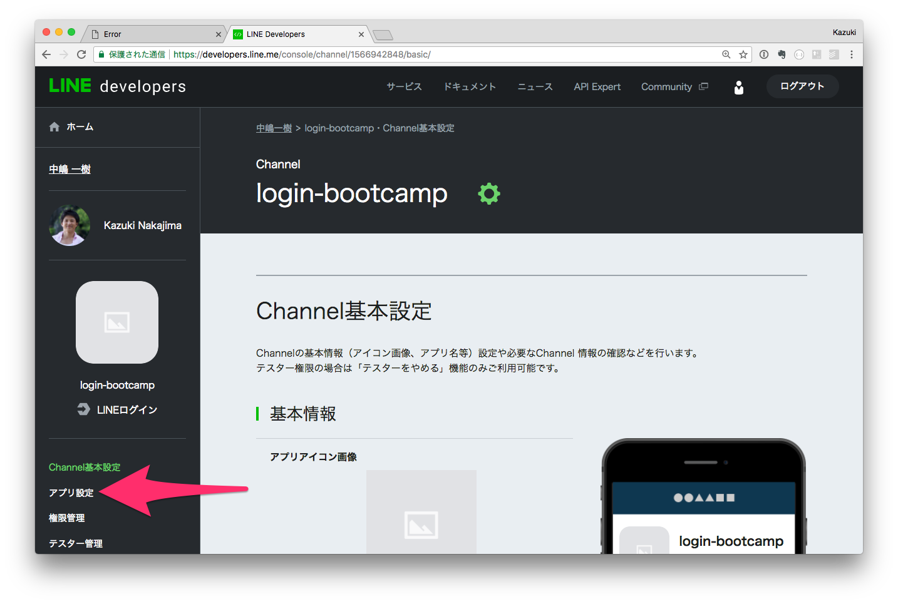Click the login-bootcamp title in phone preview
Viewport: 898px width, 604px height.
click(731, 541)
